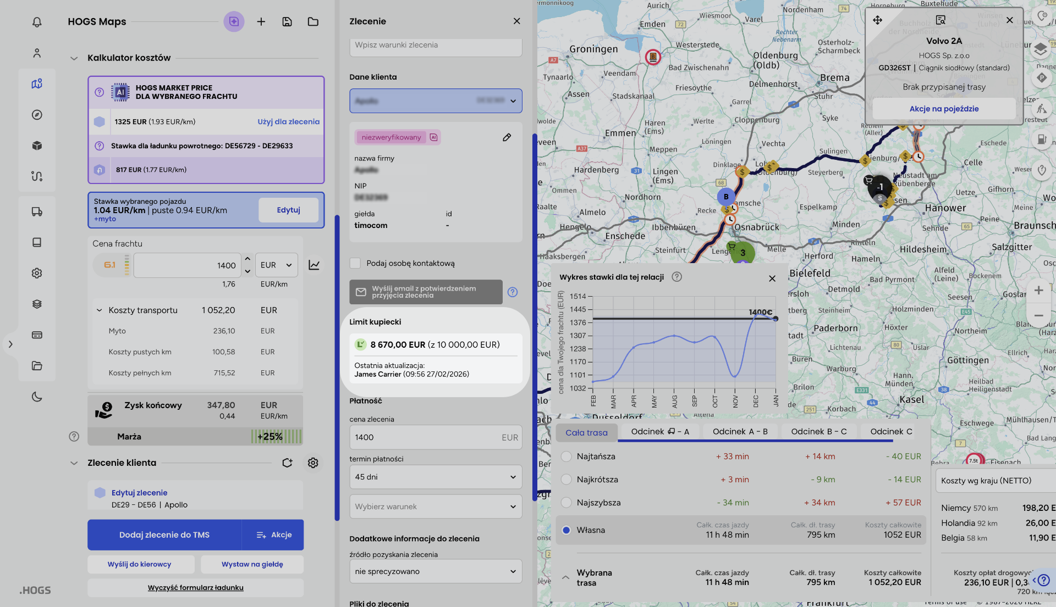
Task: Click the purple AI add icon
Action: [234, 22]
